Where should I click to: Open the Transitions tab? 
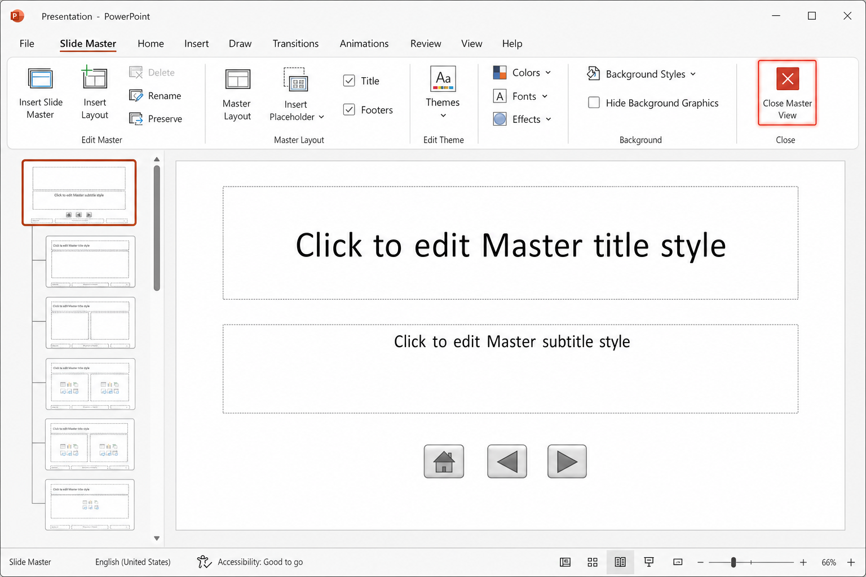click(295, 43)
